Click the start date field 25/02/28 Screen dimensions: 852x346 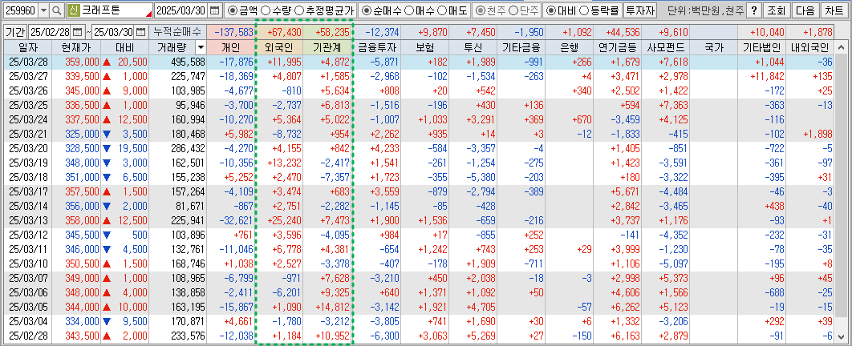pos(50,32)
